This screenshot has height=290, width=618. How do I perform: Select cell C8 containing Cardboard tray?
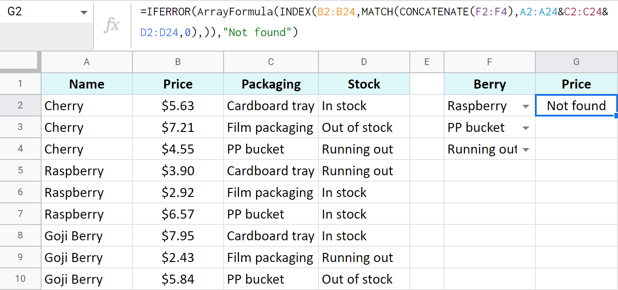click(270, 235)
